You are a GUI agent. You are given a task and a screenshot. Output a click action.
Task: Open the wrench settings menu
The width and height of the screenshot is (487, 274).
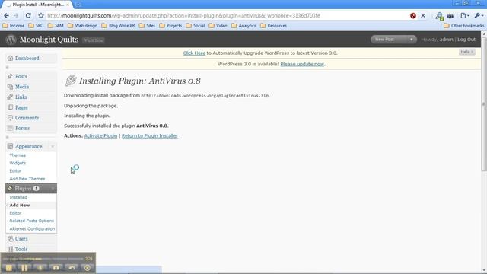479,15
